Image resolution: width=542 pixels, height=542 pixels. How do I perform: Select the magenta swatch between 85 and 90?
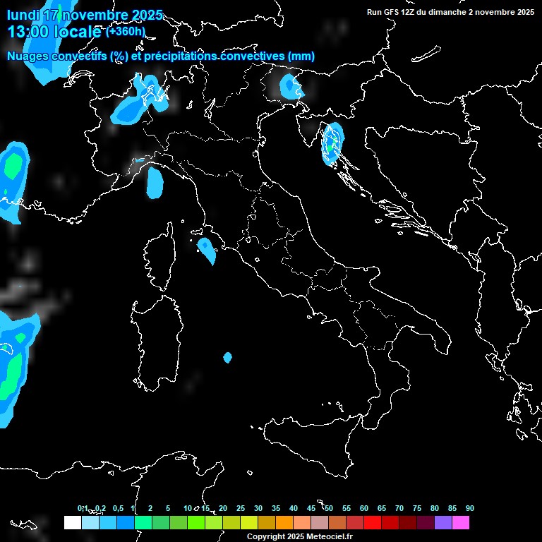click(460, 522)
